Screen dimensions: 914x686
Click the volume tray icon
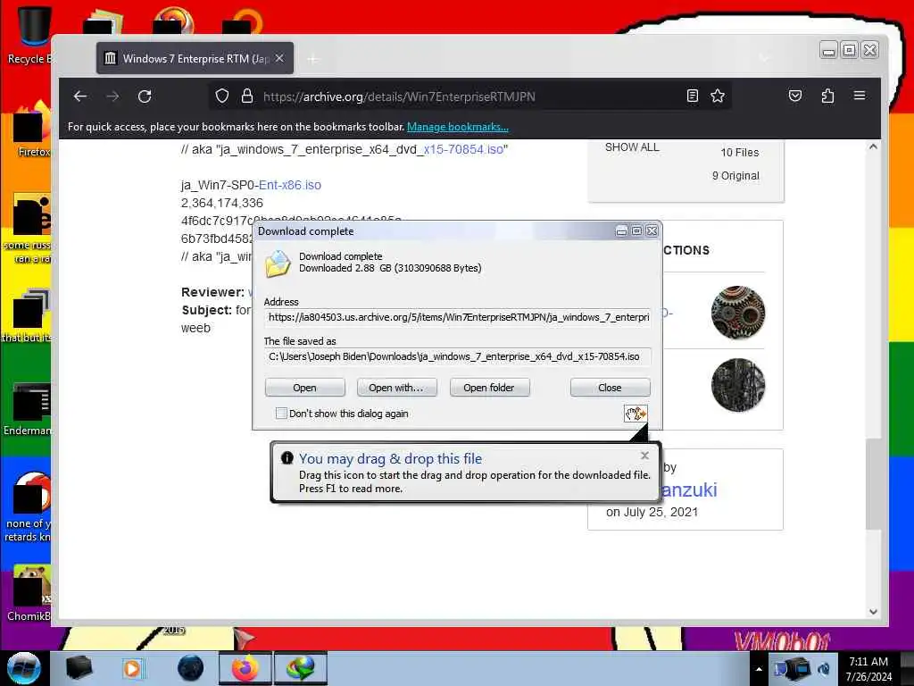point(824,669)
